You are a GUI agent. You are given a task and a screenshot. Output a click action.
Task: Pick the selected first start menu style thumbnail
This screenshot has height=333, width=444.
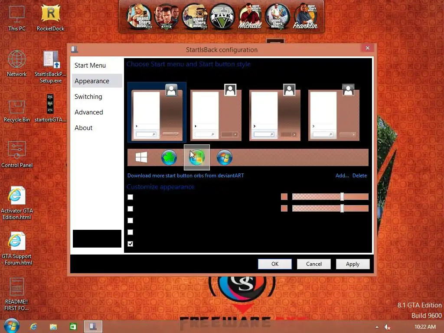[x=157, y=112]
